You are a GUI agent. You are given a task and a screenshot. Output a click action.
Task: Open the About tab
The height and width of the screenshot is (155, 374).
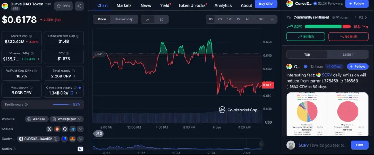pos(247,5)
